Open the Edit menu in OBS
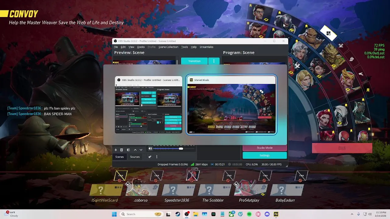This screenshot has height=219, width=390. click(123, 47)
